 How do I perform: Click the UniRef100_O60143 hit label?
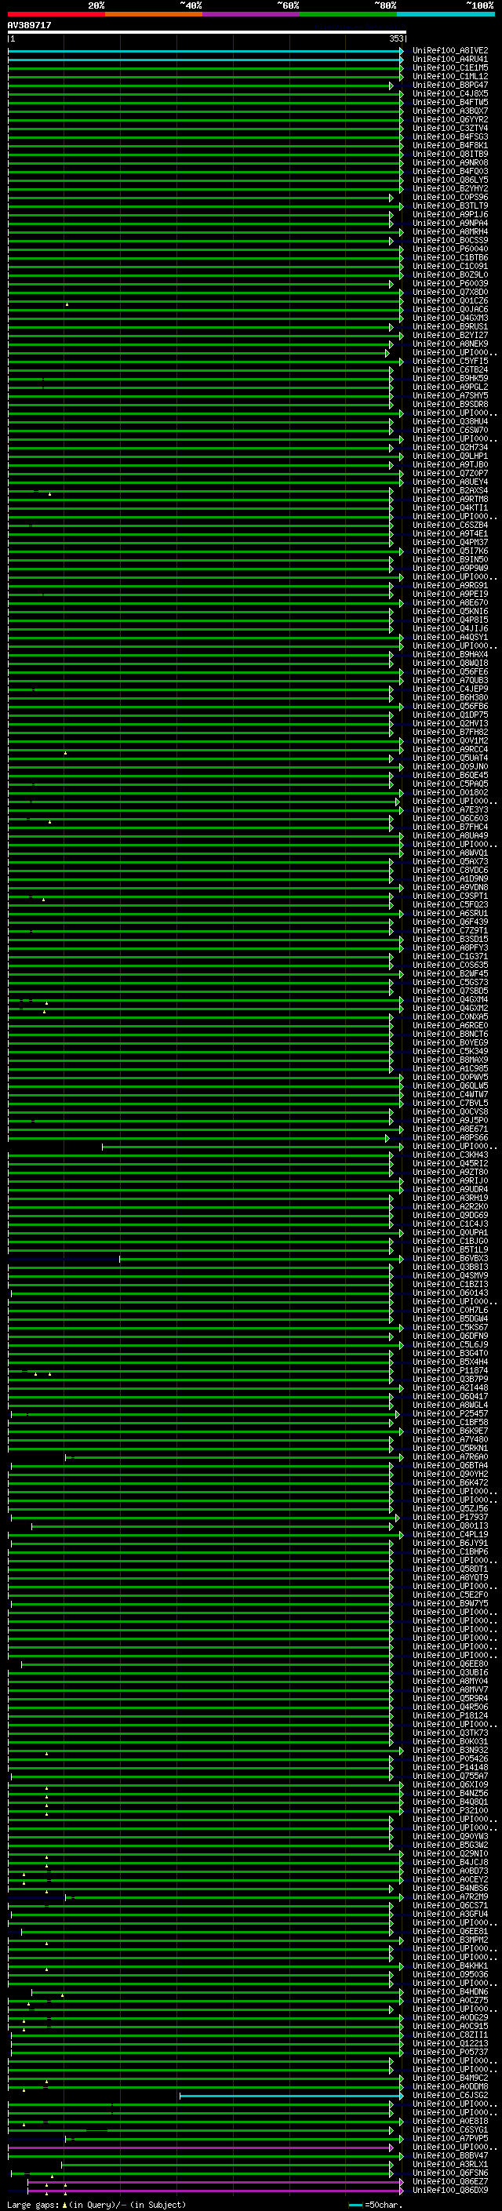pyautogui.click(x=449, y=1293)
